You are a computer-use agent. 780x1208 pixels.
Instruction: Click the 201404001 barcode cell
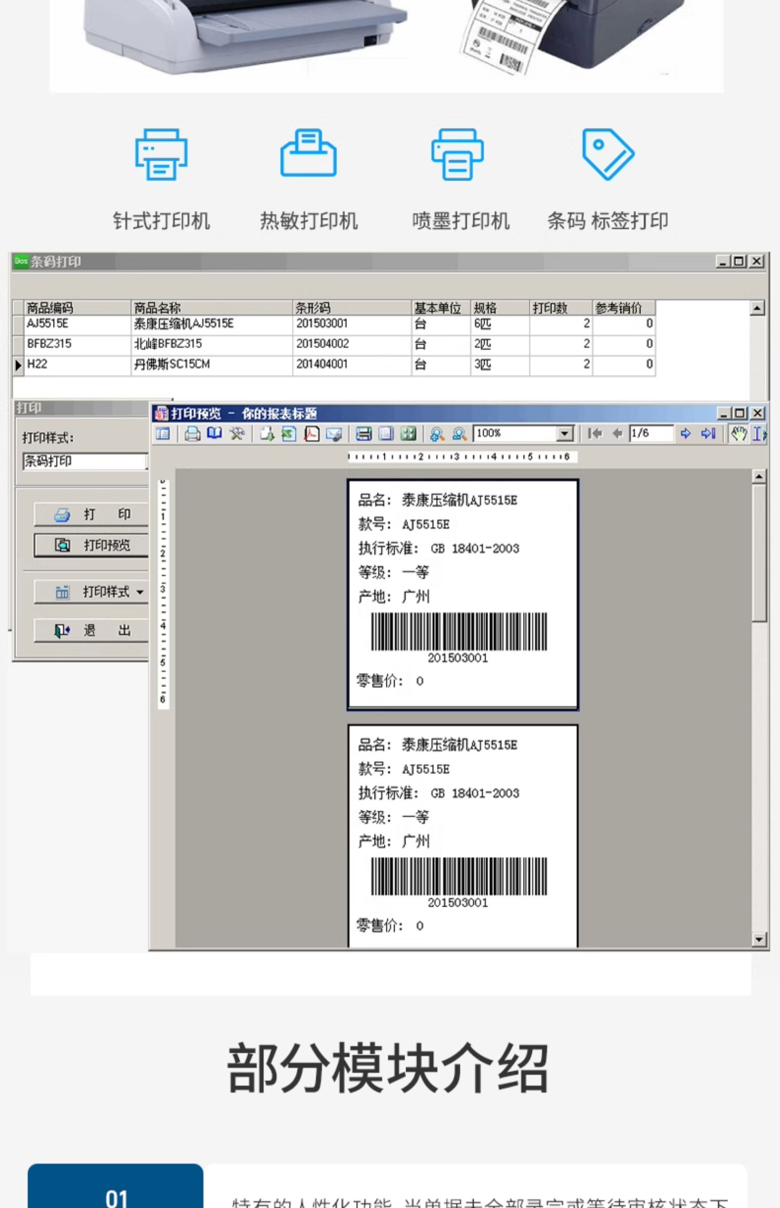352,365
